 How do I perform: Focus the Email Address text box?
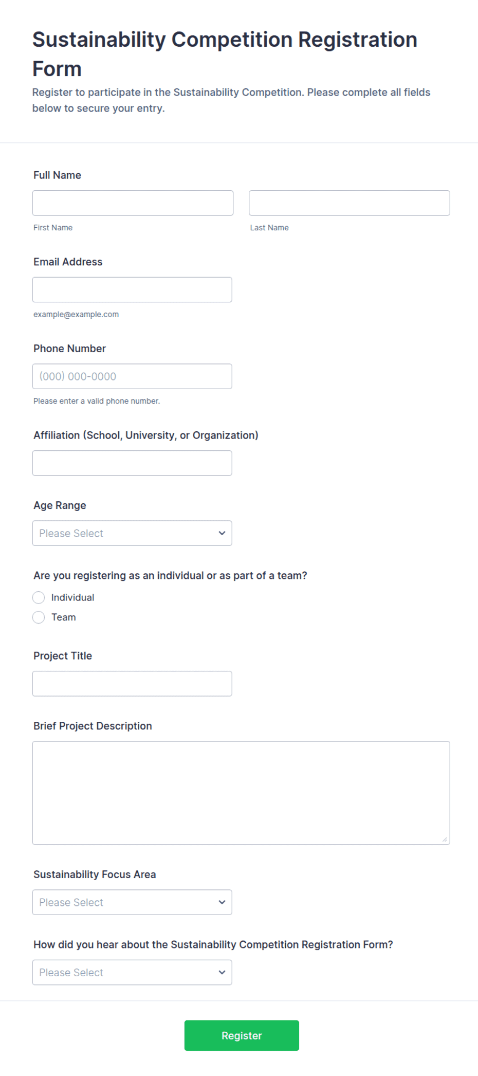132,290
